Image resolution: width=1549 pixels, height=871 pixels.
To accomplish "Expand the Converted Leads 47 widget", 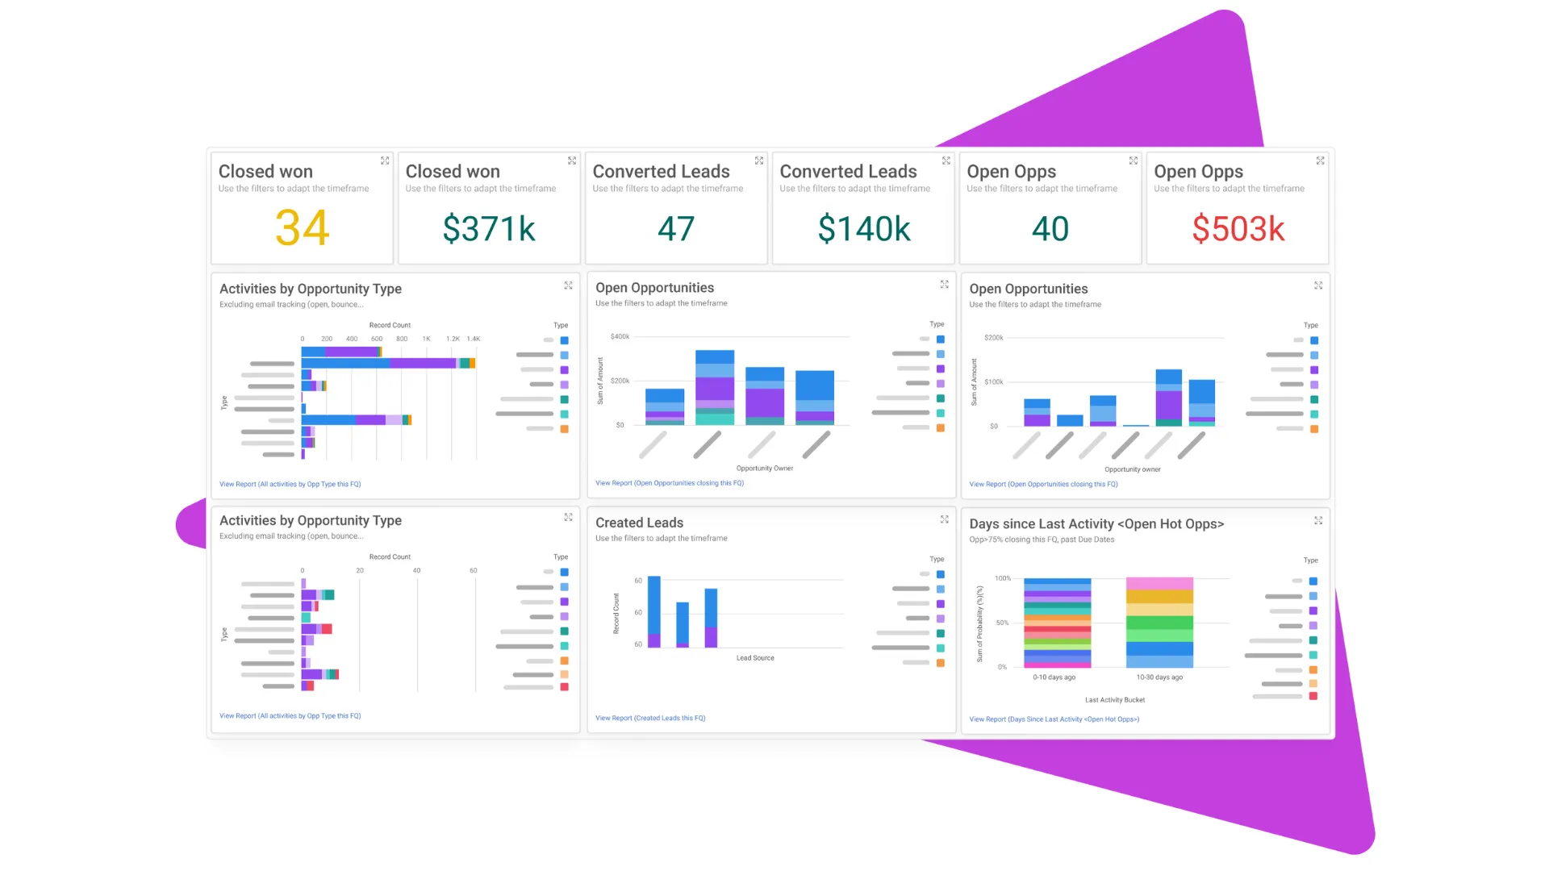I will (759, 160).
